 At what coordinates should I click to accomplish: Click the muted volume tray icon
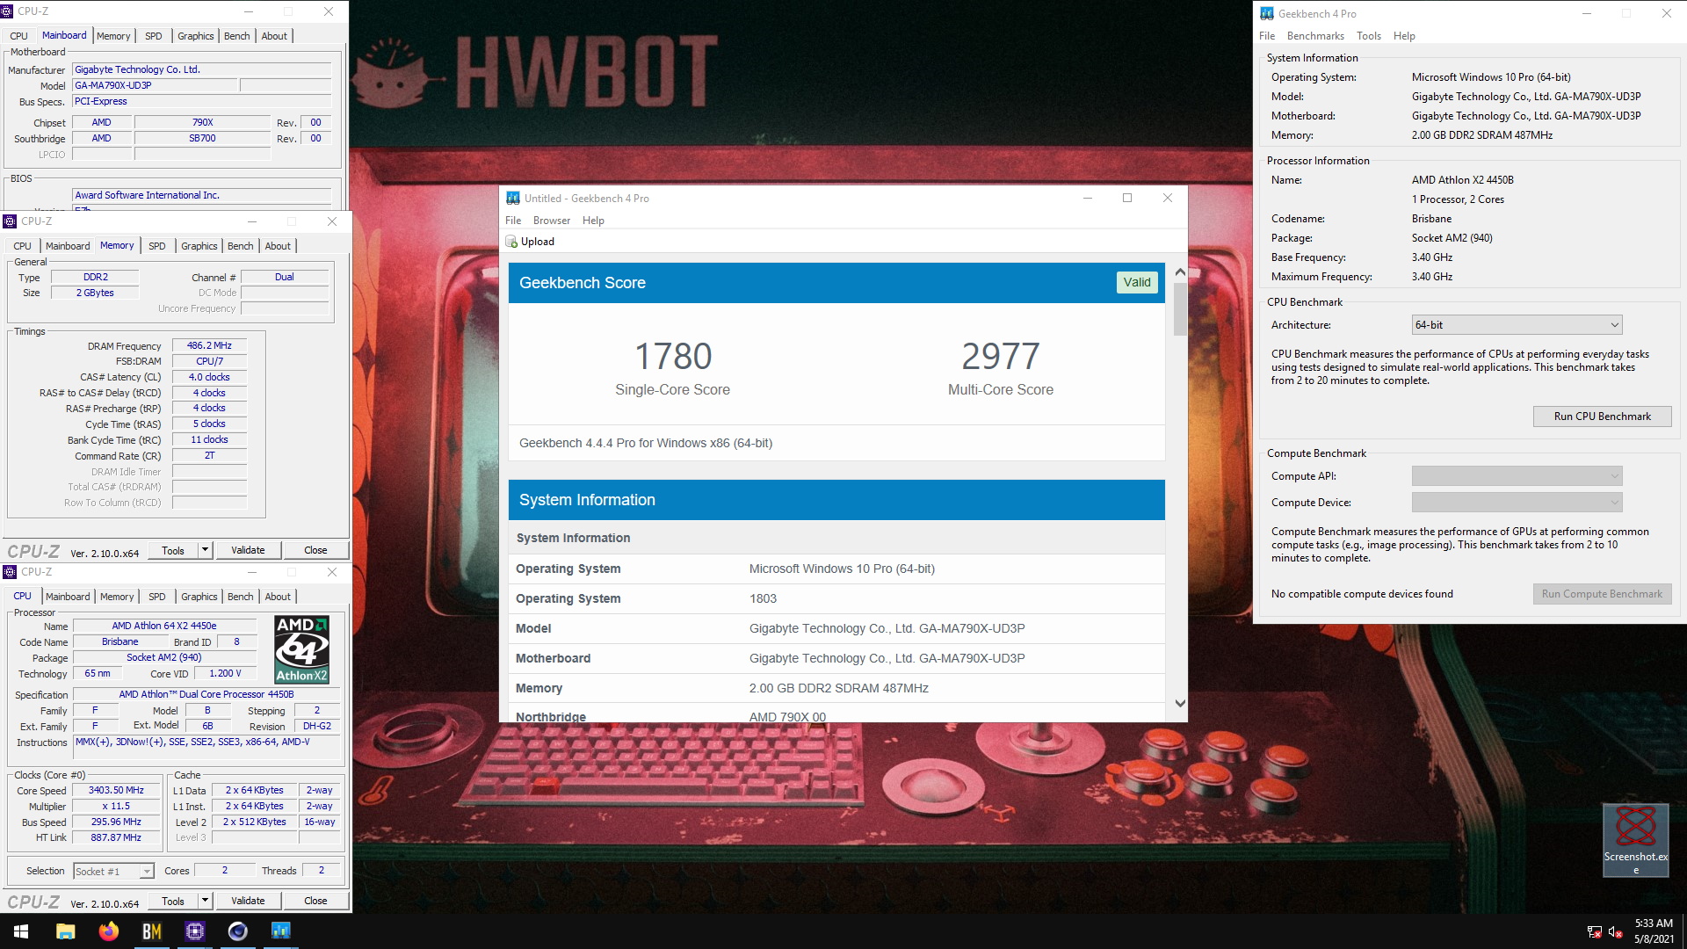pyautogui.click(x=1615, y=932)
